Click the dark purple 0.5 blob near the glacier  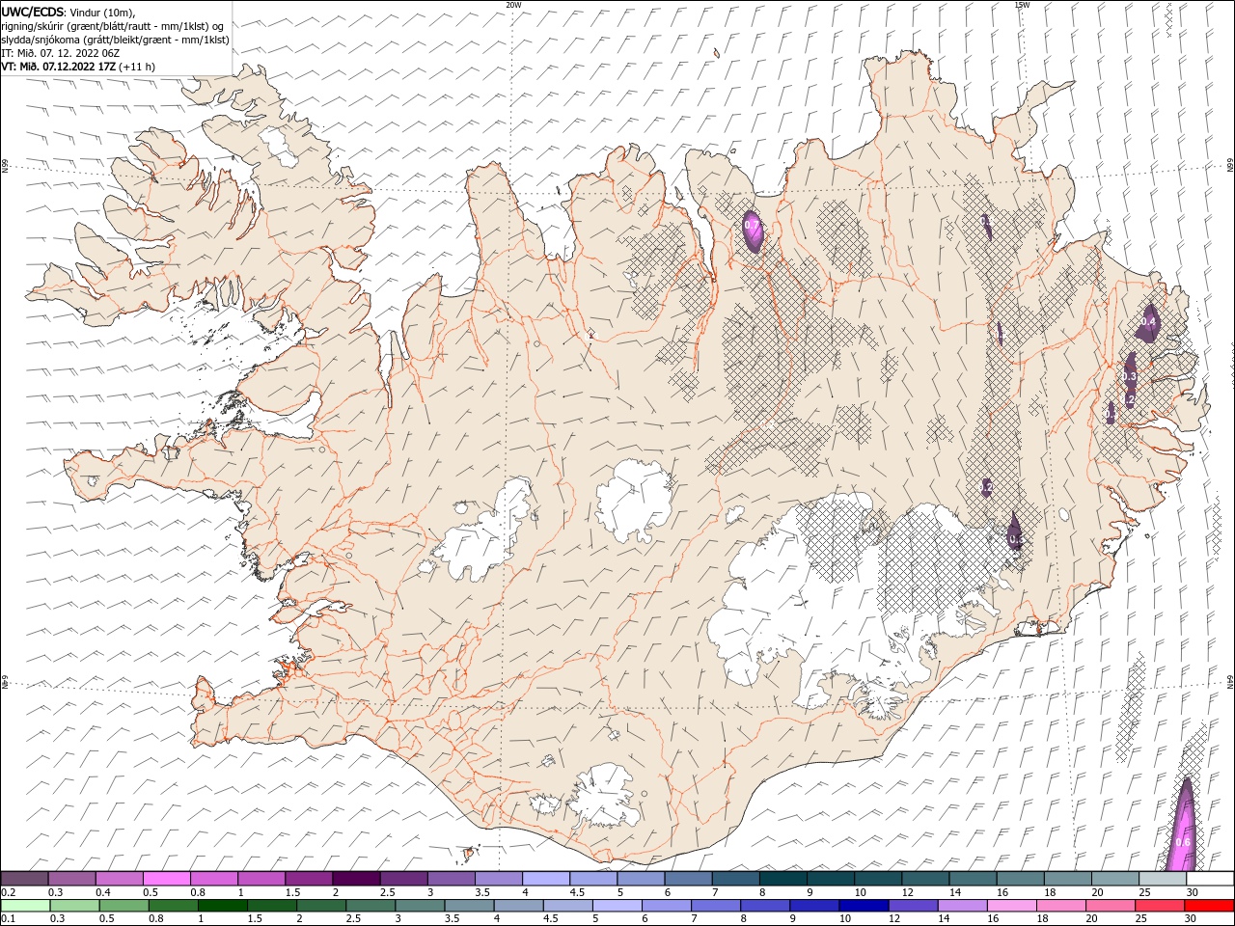tap(1014, 532)
